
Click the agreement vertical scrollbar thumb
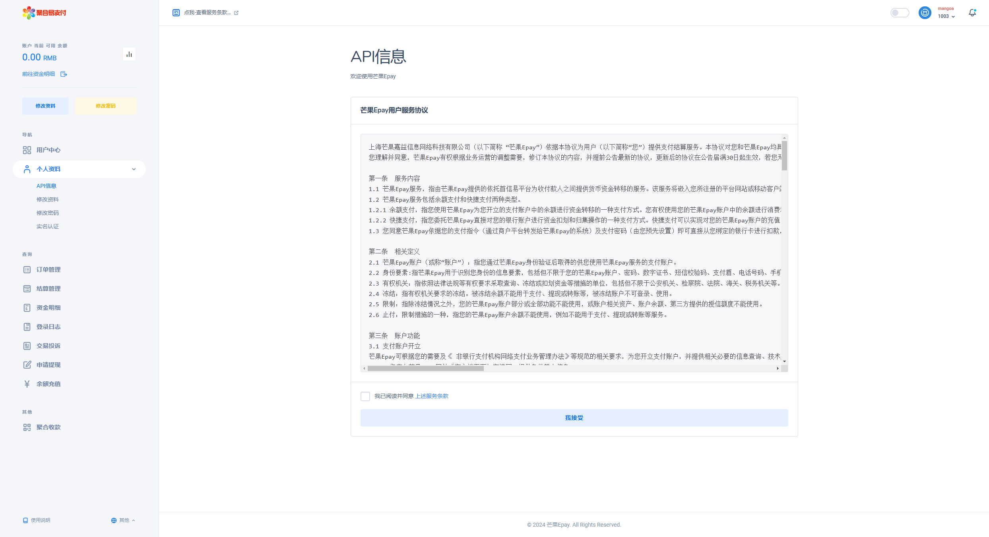click(x=784, y=155)
